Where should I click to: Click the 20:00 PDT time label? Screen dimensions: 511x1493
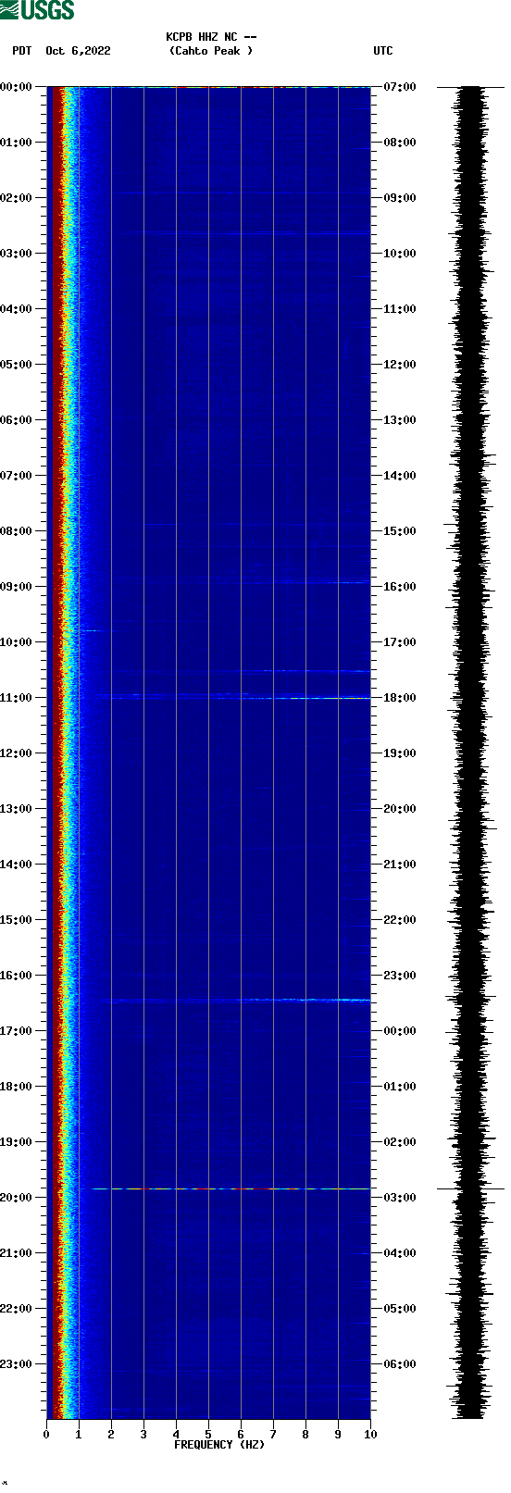[16, 1198]
